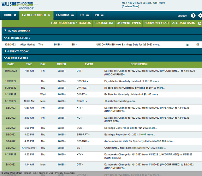Click more on Announcement date for Quarterly dividend
The width and height of the screenshot is (202, 176).
coord(170,141)
